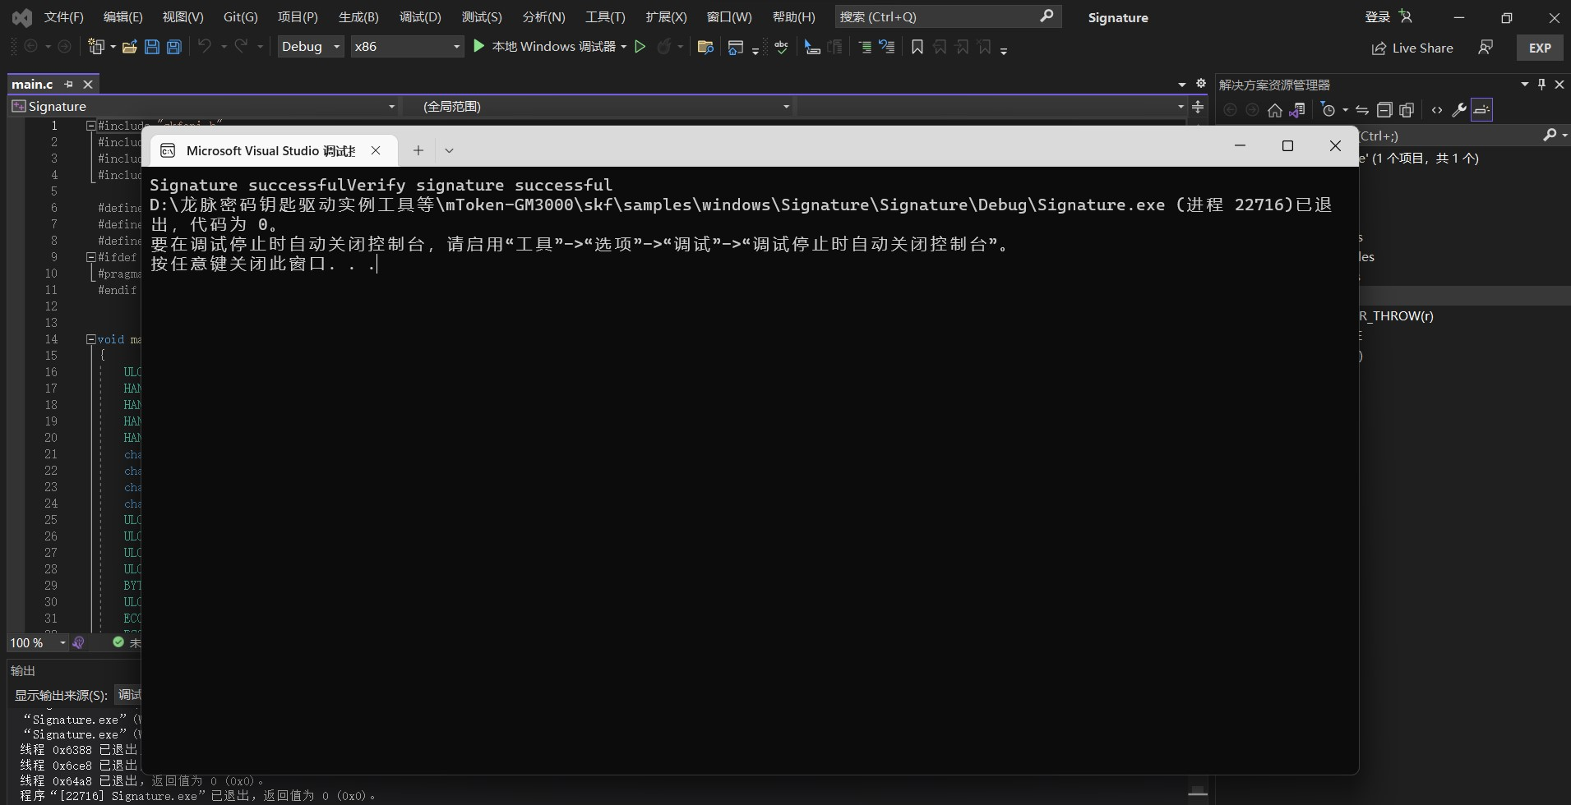1571x805 pixels.
Task: Toggle the preview selected items icon
Action: point(1481,110)
